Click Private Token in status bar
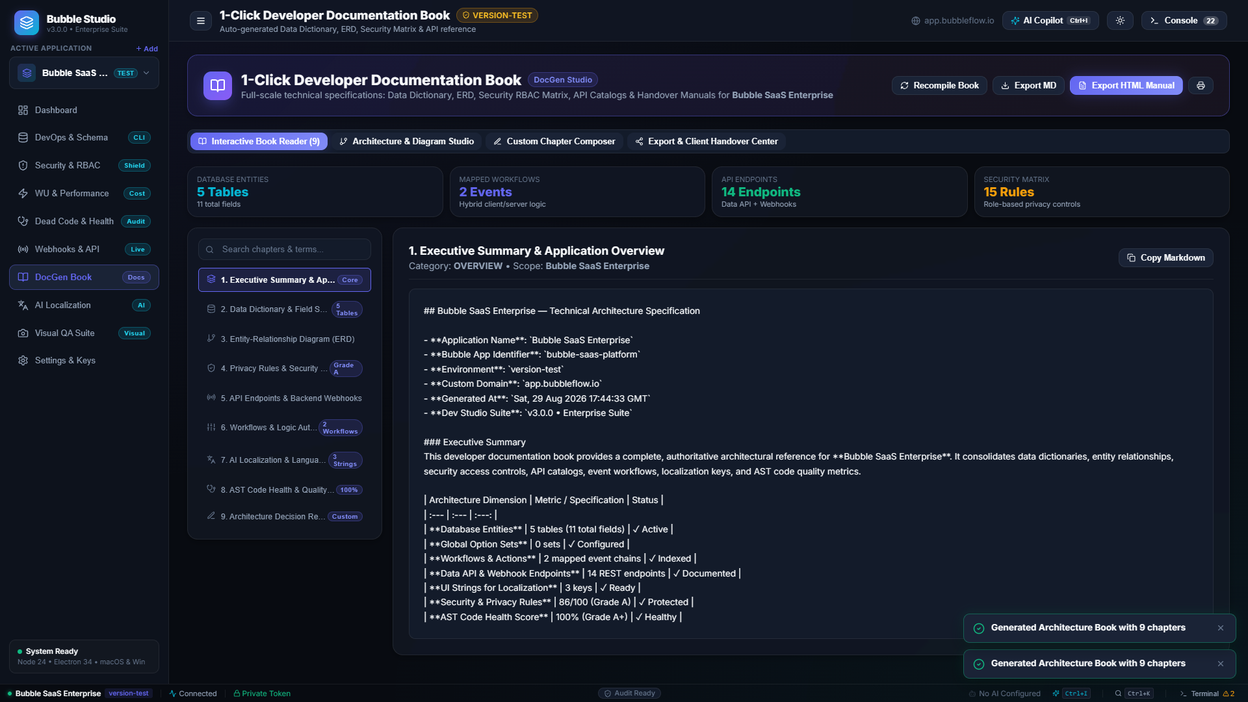This screenshot has height=702, width=1248. pos(262,694)
